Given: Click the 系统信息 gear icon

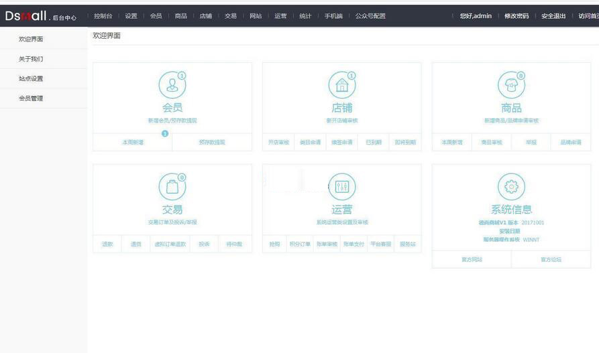Looking at the screenshot, I should tap(511, 187).
